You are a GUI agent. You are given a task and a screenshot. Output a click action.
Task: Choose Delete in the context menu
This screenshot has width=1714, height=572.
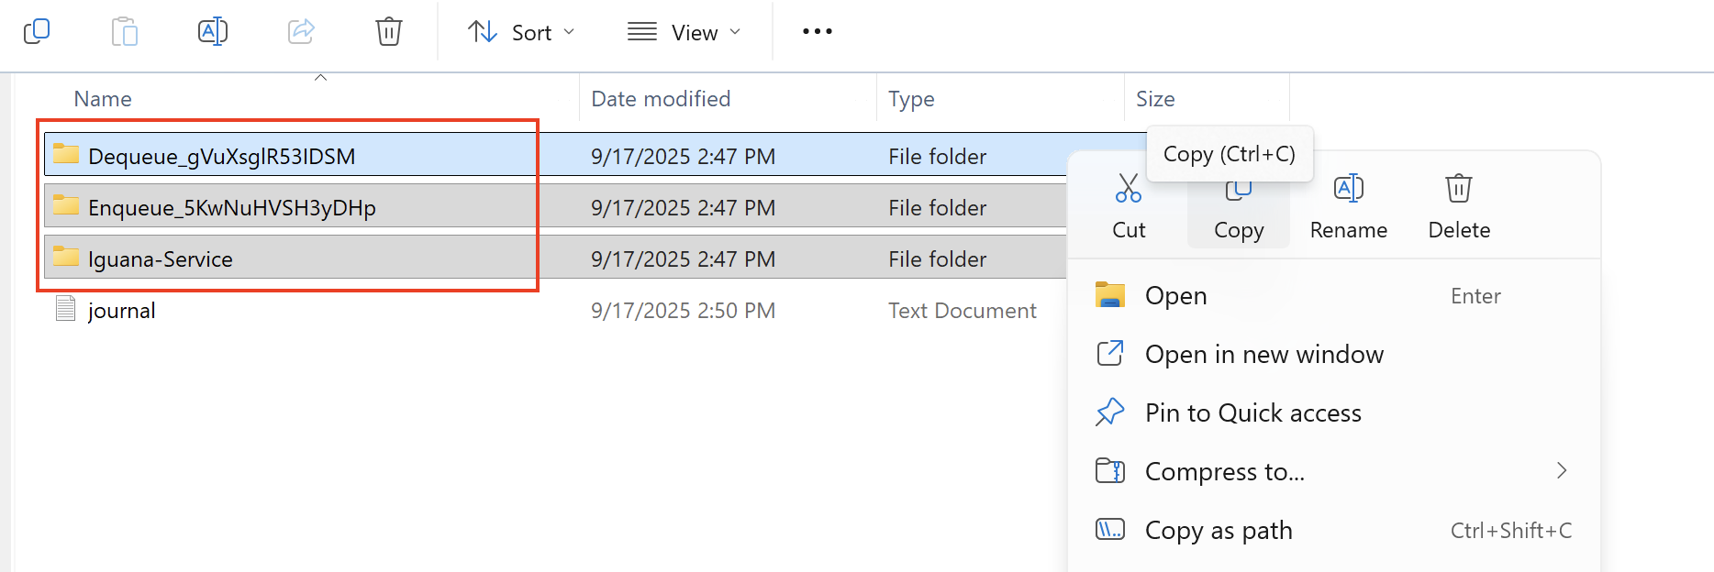[x=1458, y=207]
